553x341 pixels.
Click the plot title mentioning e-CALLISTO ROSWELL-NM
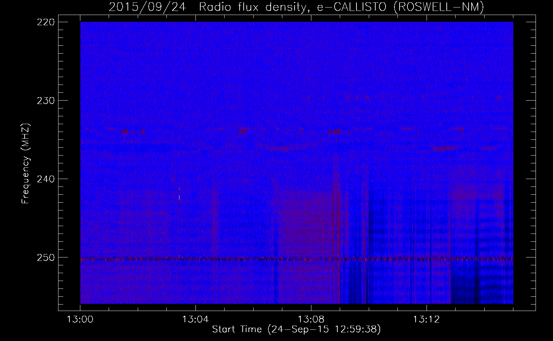[x=296, y=7]
